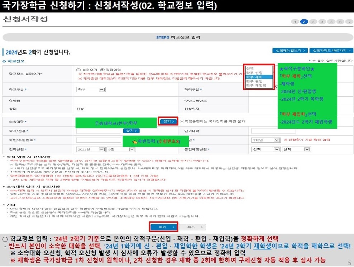Click step 4 progress circle
The width and height of the screenshot is (354, 267).
pos(322,22)
